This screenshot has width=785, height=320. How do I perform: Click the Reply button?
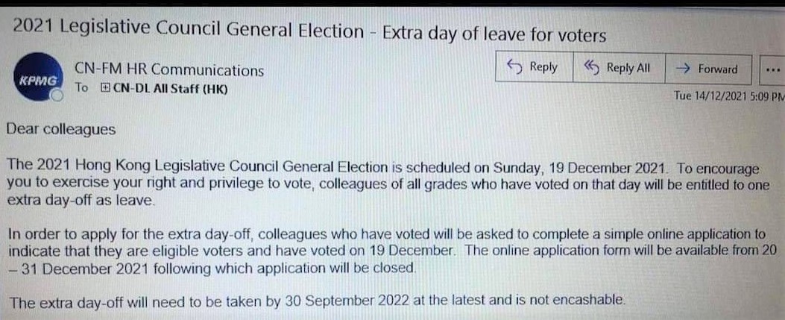click(532, 68)
